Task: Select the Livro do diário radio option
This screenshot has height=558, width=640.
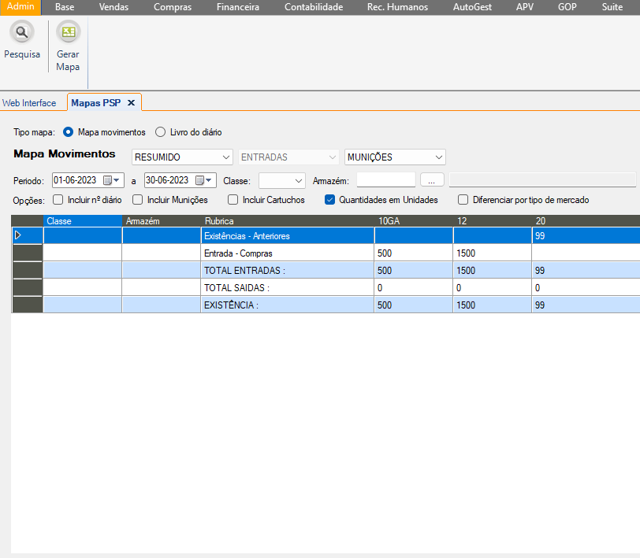Action: 161,132
